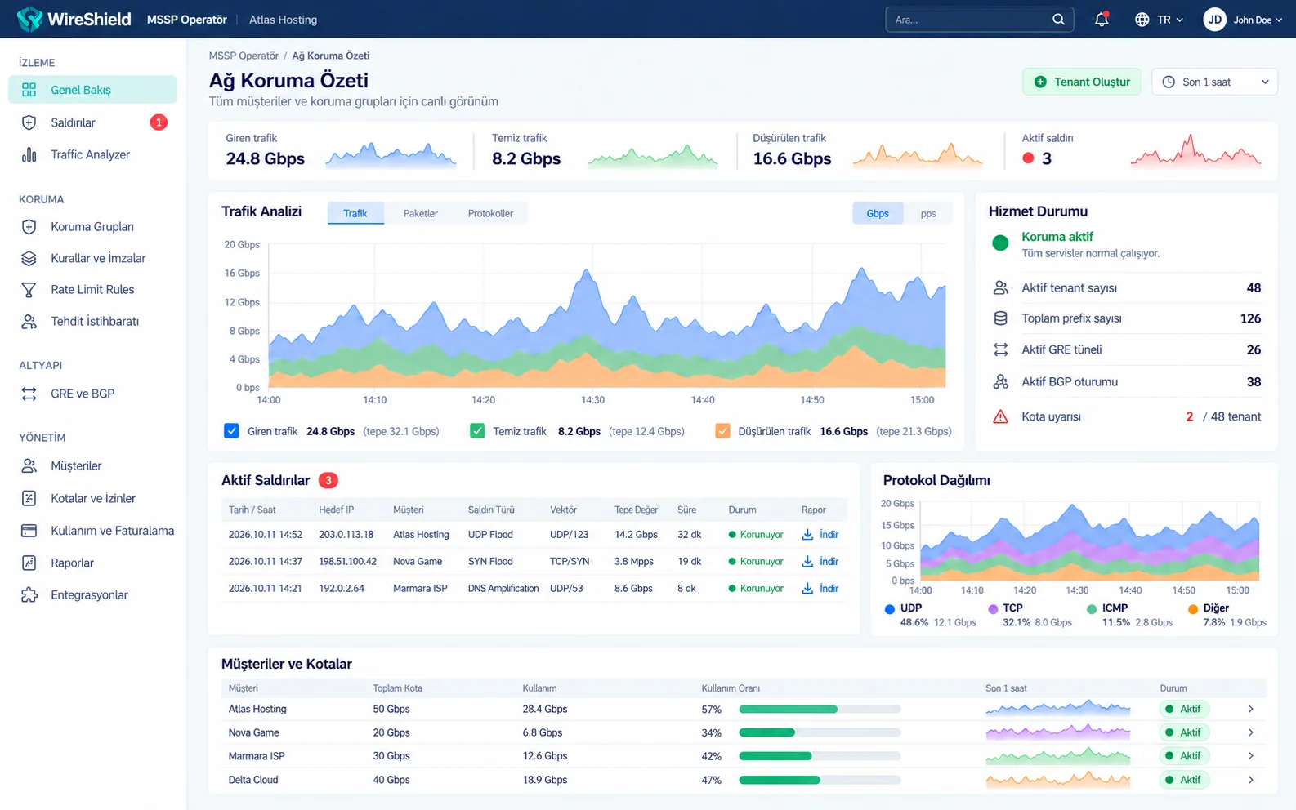Click the search magnifier icon
Image resolution: width=1296 pixels, height=810 pixels.
pyautogui.click(x=1058, y=20)
